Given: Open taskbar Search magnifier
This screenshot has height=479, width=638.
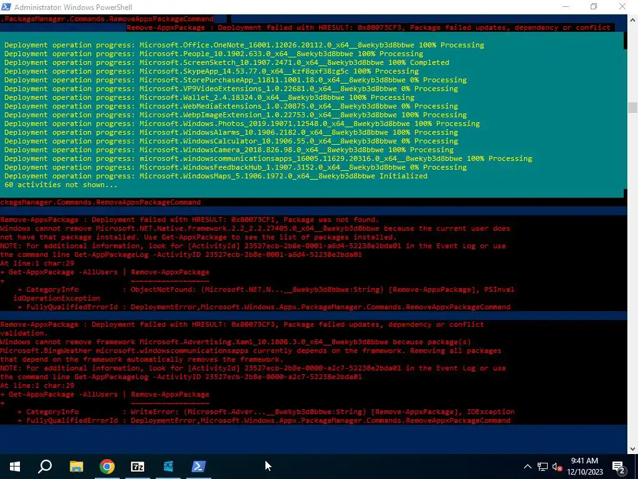Looking at the screenshot, I should (45, 466).
